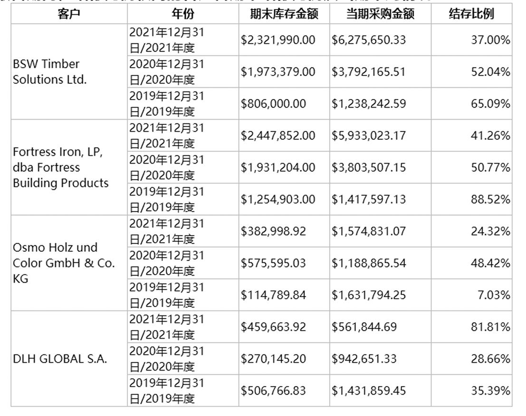This screenshot has width=526, height=416.
Task: Select the $3,803,507.15 purchase cell
Action: (369, 167)
